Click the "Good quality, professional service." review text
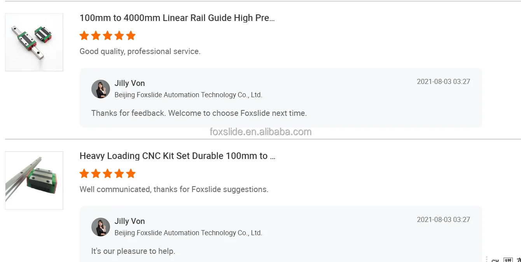521x262 pixels. click(x=140, y=51)
